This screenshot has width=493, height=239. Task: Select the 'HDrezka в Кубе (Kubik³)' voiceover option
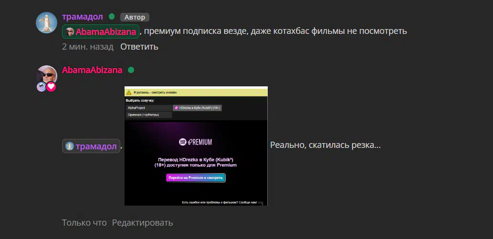coord(197,108)
